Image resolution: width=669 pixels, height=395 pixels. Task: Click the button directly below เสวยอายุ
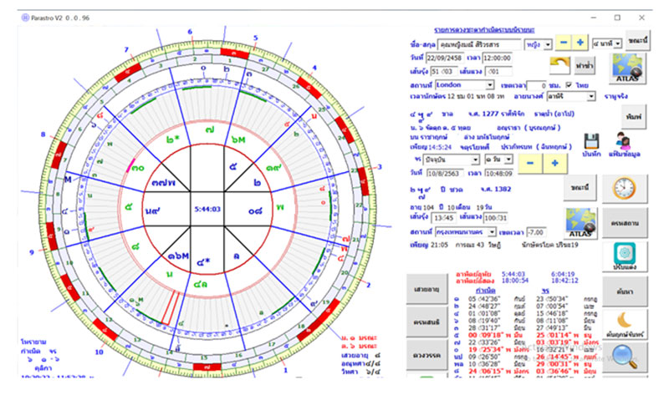click(x=427, y=322)
